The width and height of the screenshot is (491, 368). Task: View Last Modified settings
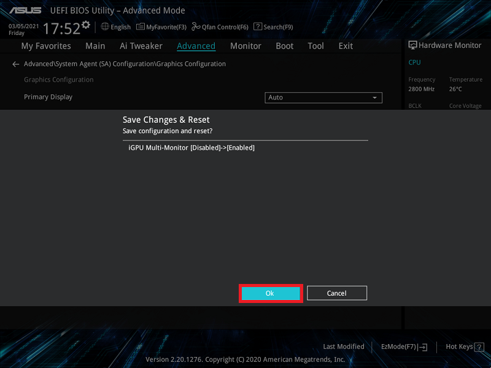tap(344, 347)
